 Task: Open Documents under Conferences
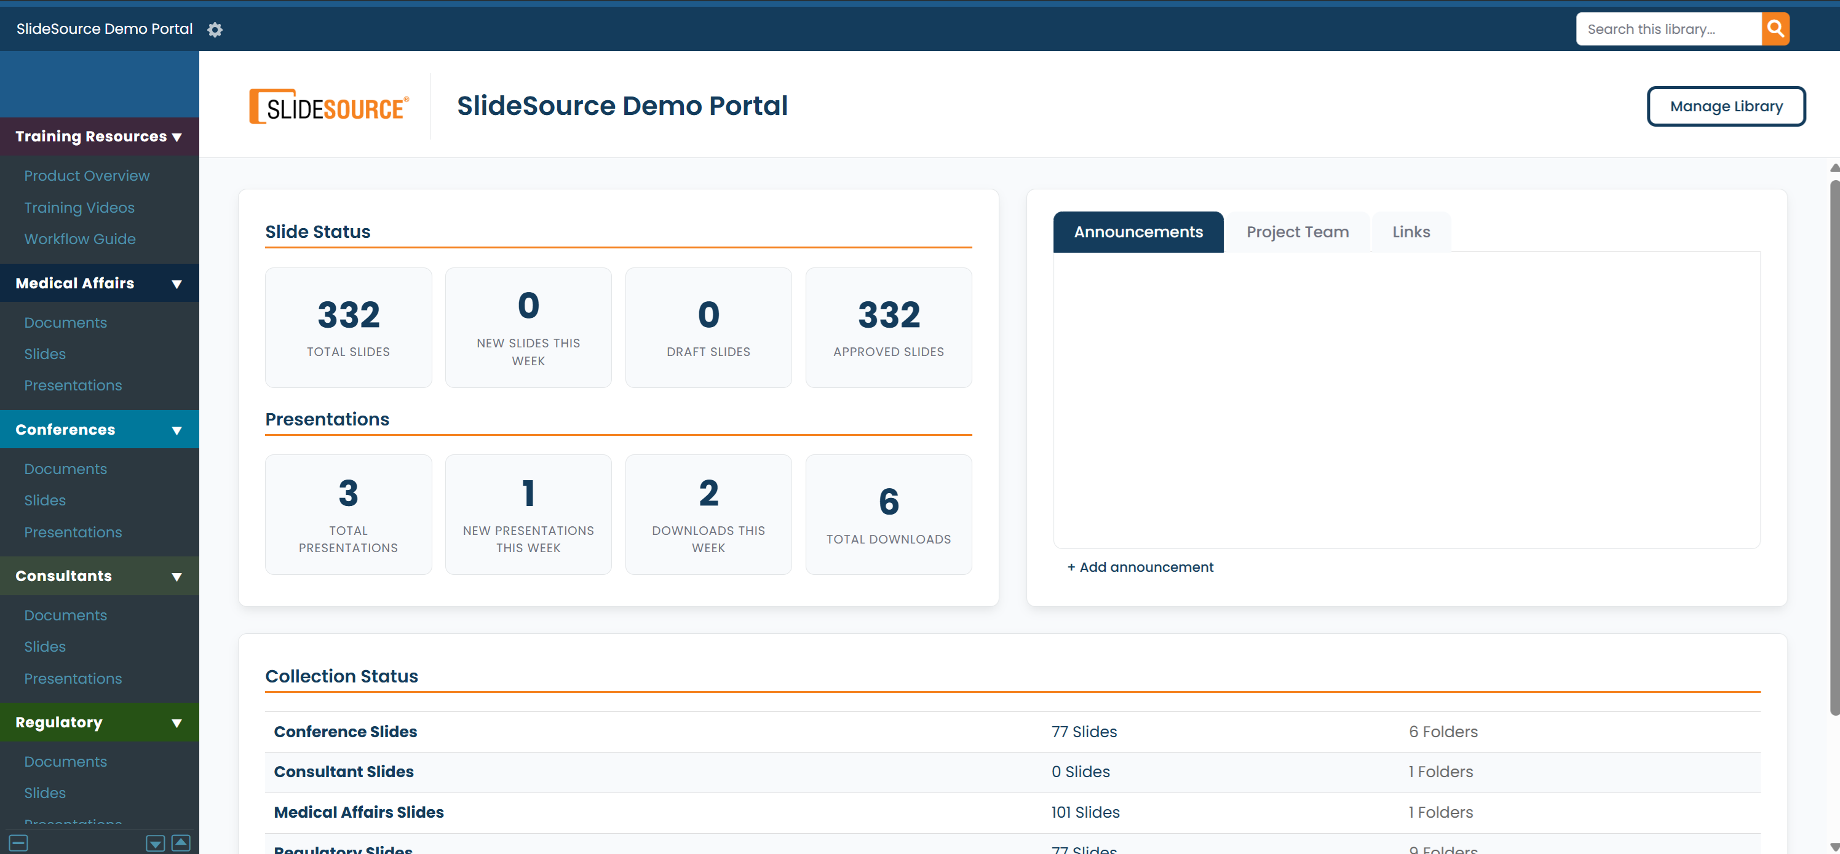tap(66, 469)
